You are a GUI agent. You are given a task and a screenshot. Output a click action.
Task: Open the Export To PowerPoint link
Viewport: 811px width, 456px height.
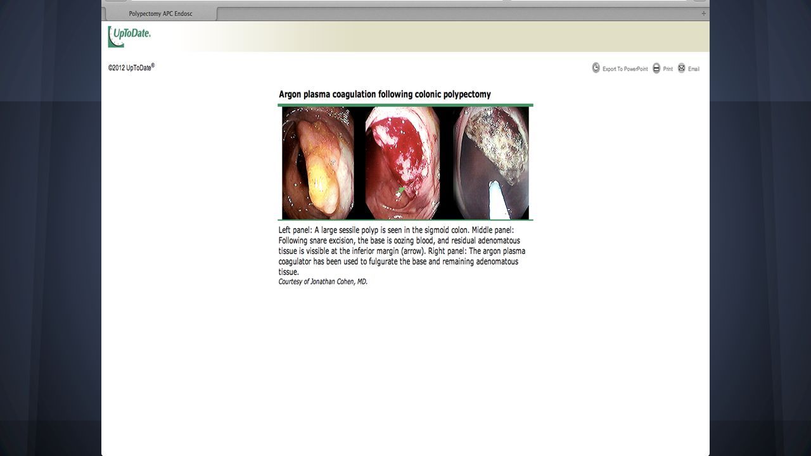tap(625, 69)
